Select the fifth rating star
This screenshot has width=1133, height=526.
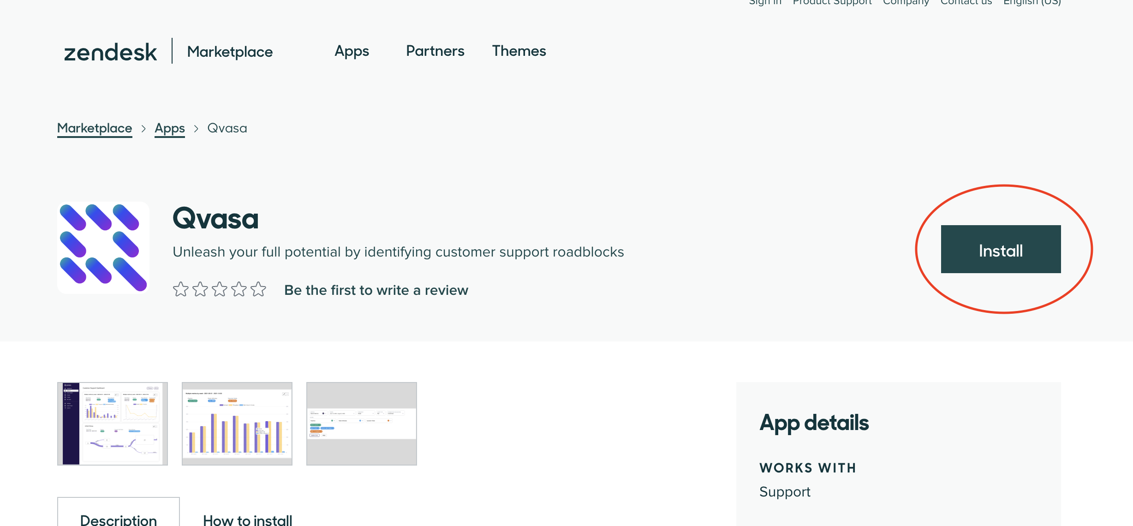tap(258, 289)
